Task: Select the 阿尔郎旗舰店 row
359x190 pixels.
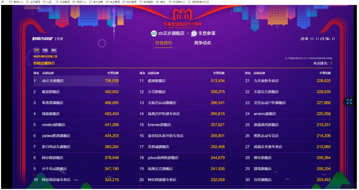Action: [x=76, y=158]
